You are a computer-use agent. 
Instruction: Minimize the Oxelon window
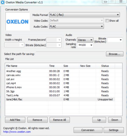[105, 2]
